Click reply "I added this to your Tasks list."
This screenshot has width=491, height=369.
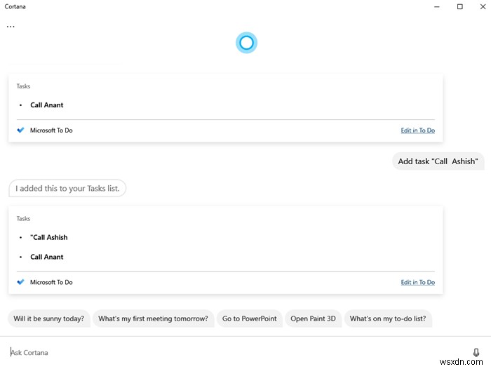[x=67, y=188]
